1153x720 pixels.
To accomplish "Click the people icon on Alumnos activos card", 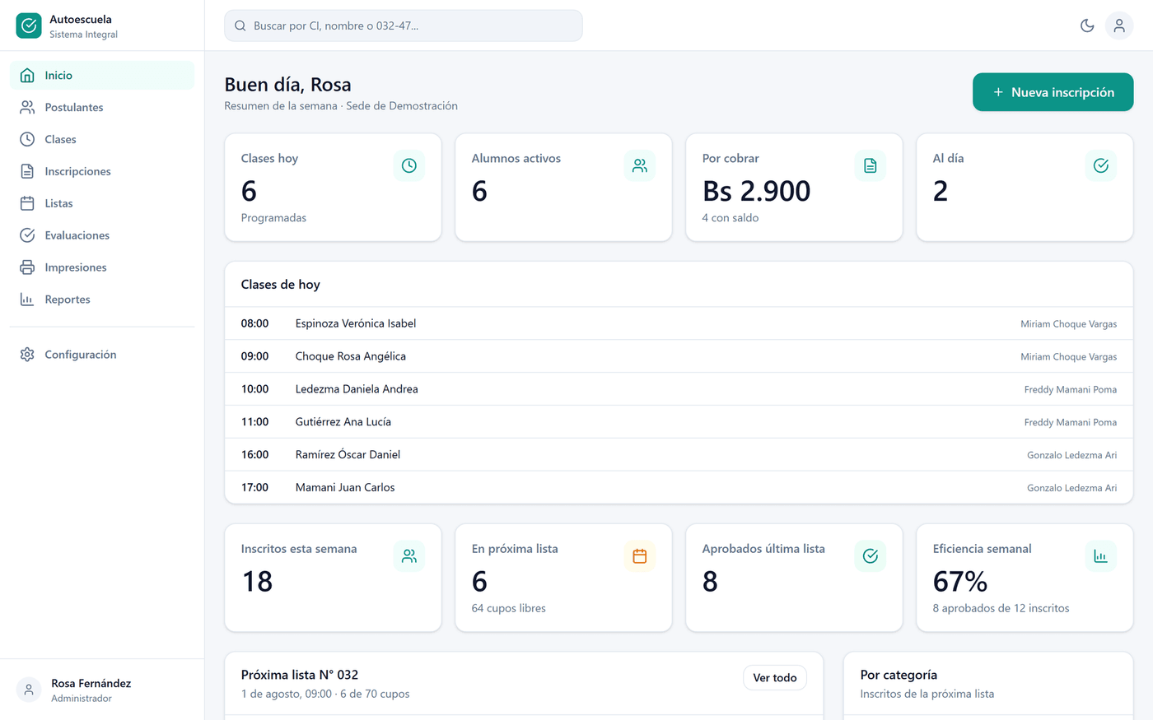I will click(x=640, y=165).
